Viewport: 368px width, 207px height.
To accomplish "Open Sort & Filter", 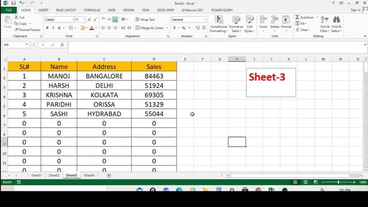I will coord(325,24).
